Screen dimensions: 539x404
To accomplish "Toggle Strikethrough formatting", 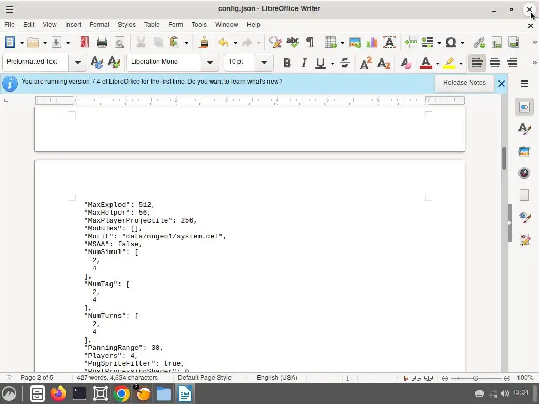I will point(344,63).
